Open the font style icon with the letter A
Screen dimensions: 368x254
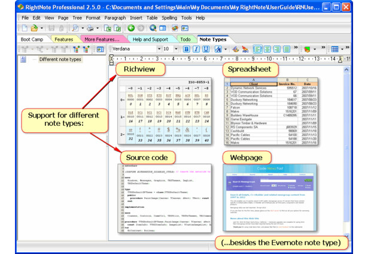pyautogui.click(x=218, y=49)
